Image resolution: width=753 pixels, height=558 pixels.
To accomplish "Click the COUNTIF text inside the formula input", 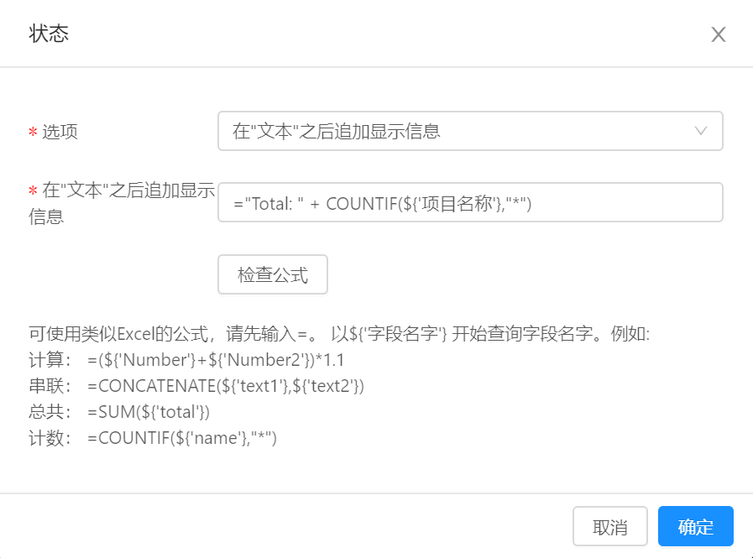I will [x=362, y=204].
